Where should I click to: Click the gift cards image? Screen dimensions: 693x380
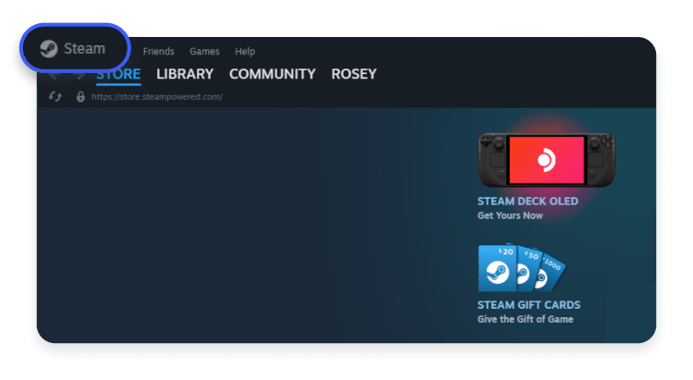521,267
